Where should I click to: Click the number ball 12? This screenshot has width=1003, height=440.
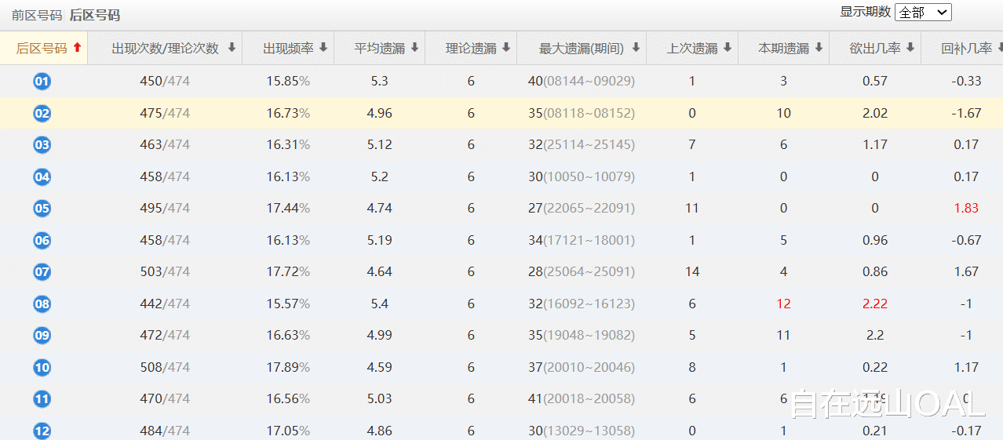coord(42,431)
